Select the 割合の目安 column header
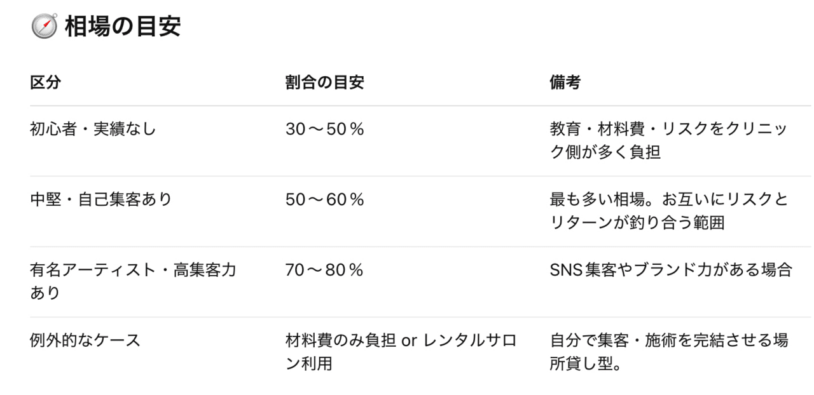The height and width of the screenshot is (395, 814). 324,83
